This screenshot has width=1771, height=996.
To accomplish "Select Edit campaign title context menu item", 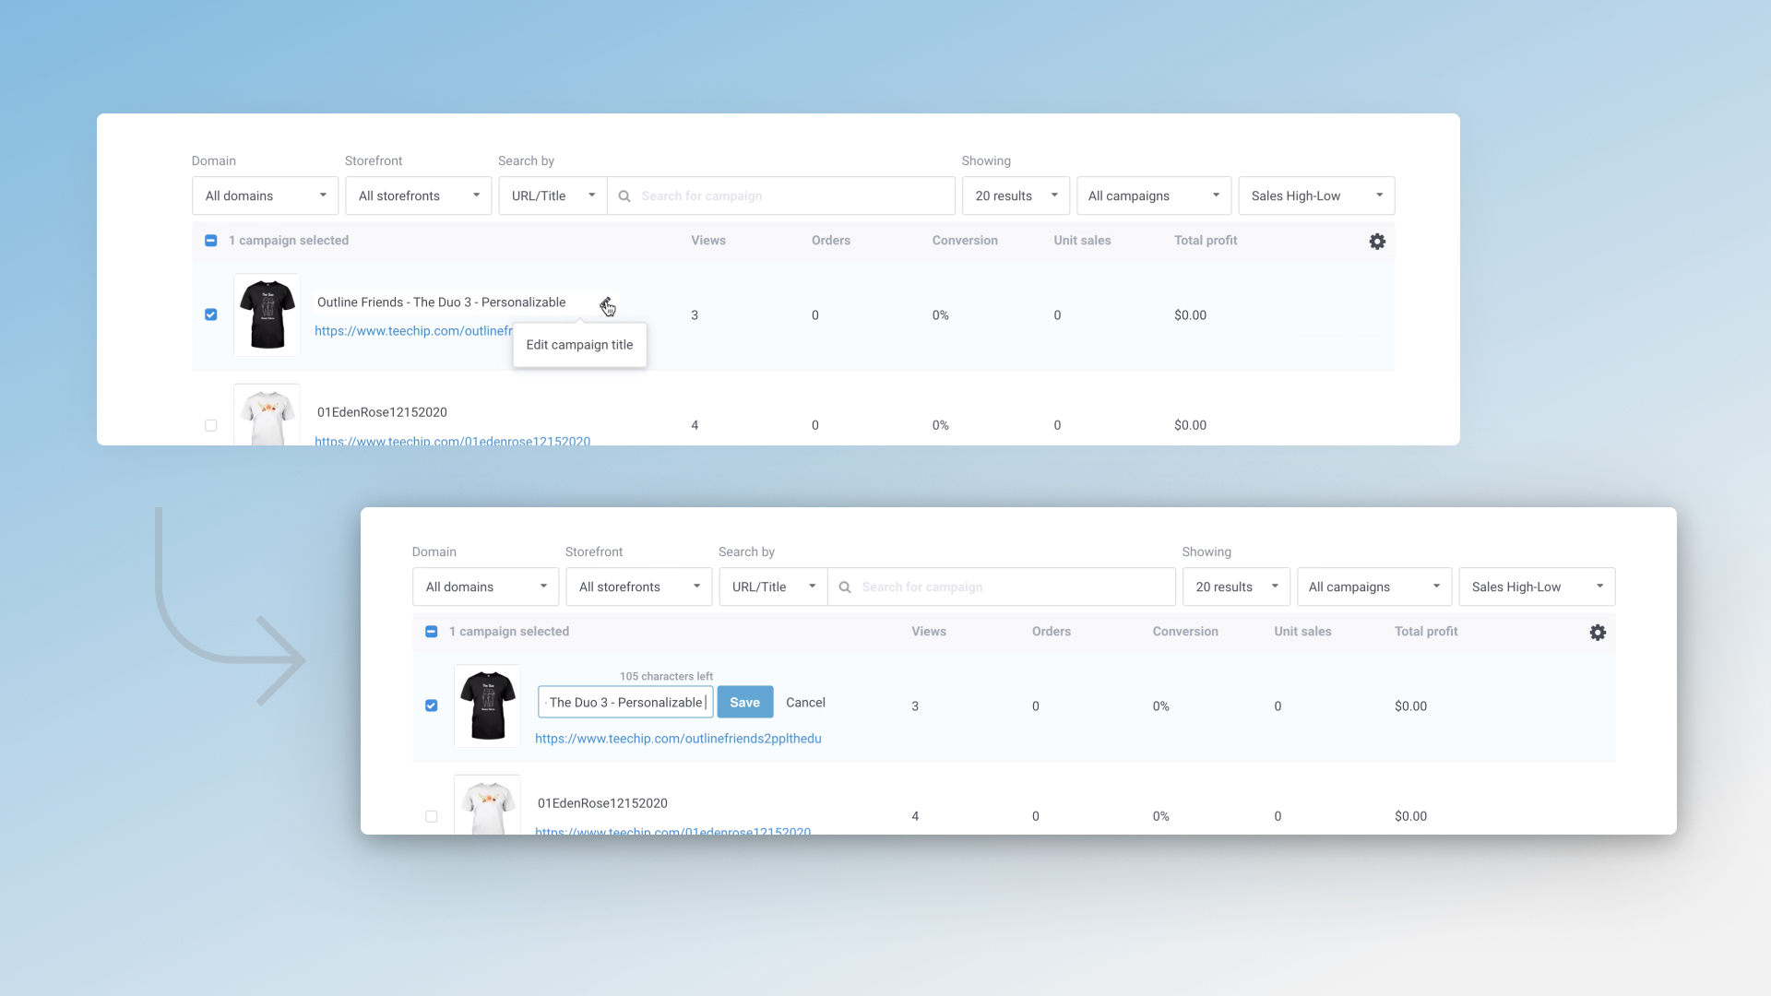I will (579, 344).
